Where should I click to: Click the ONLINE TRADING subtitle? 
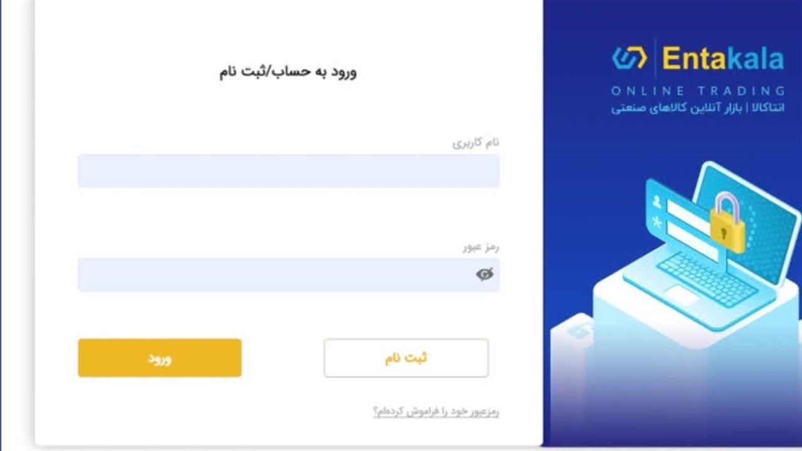pyautogui.click(x=697, y=91)
